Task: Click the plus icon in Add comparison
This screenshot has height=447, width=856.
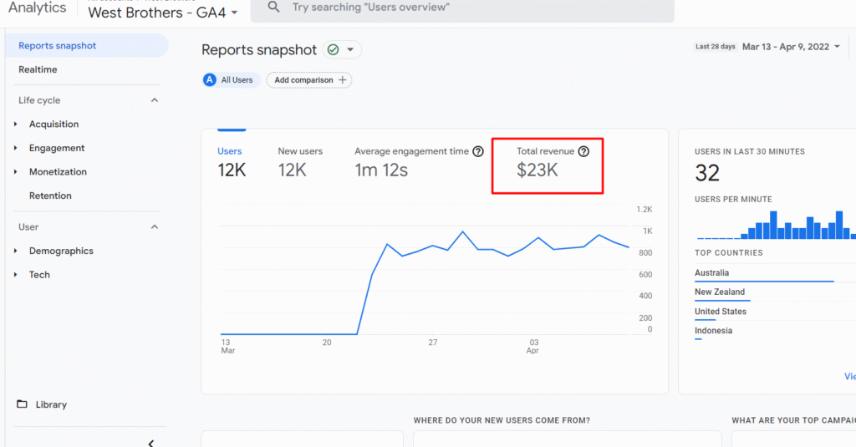Action: pyautogui.click(x=342, y=80)
